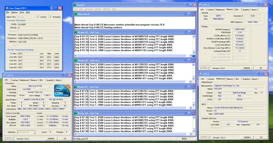Click the CPU-Z Memory window title icon
This screenshot has height=143, width=273.
pyautogui.click(x=200, y=5)
